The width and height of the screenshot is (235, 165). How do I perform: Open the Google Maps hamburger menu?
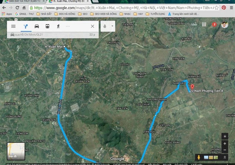tap(13, 26)
